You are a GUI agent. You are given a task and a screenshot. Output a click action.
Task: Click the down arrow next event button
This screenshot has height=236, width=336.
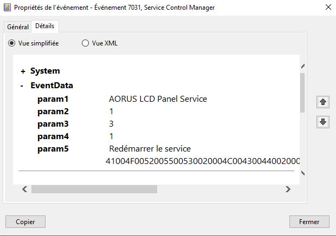click(x=323, y=122)
